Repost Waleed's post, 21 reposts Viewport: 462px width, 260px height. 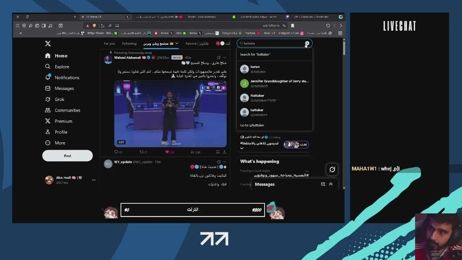143,152
